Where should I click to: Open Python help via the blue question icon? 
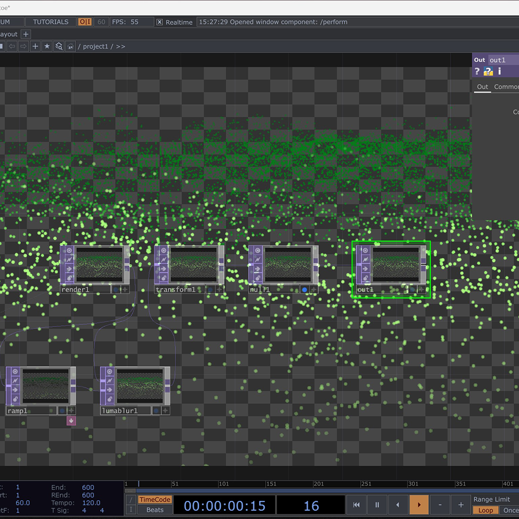pyautogui.click(x=488, y=71)
